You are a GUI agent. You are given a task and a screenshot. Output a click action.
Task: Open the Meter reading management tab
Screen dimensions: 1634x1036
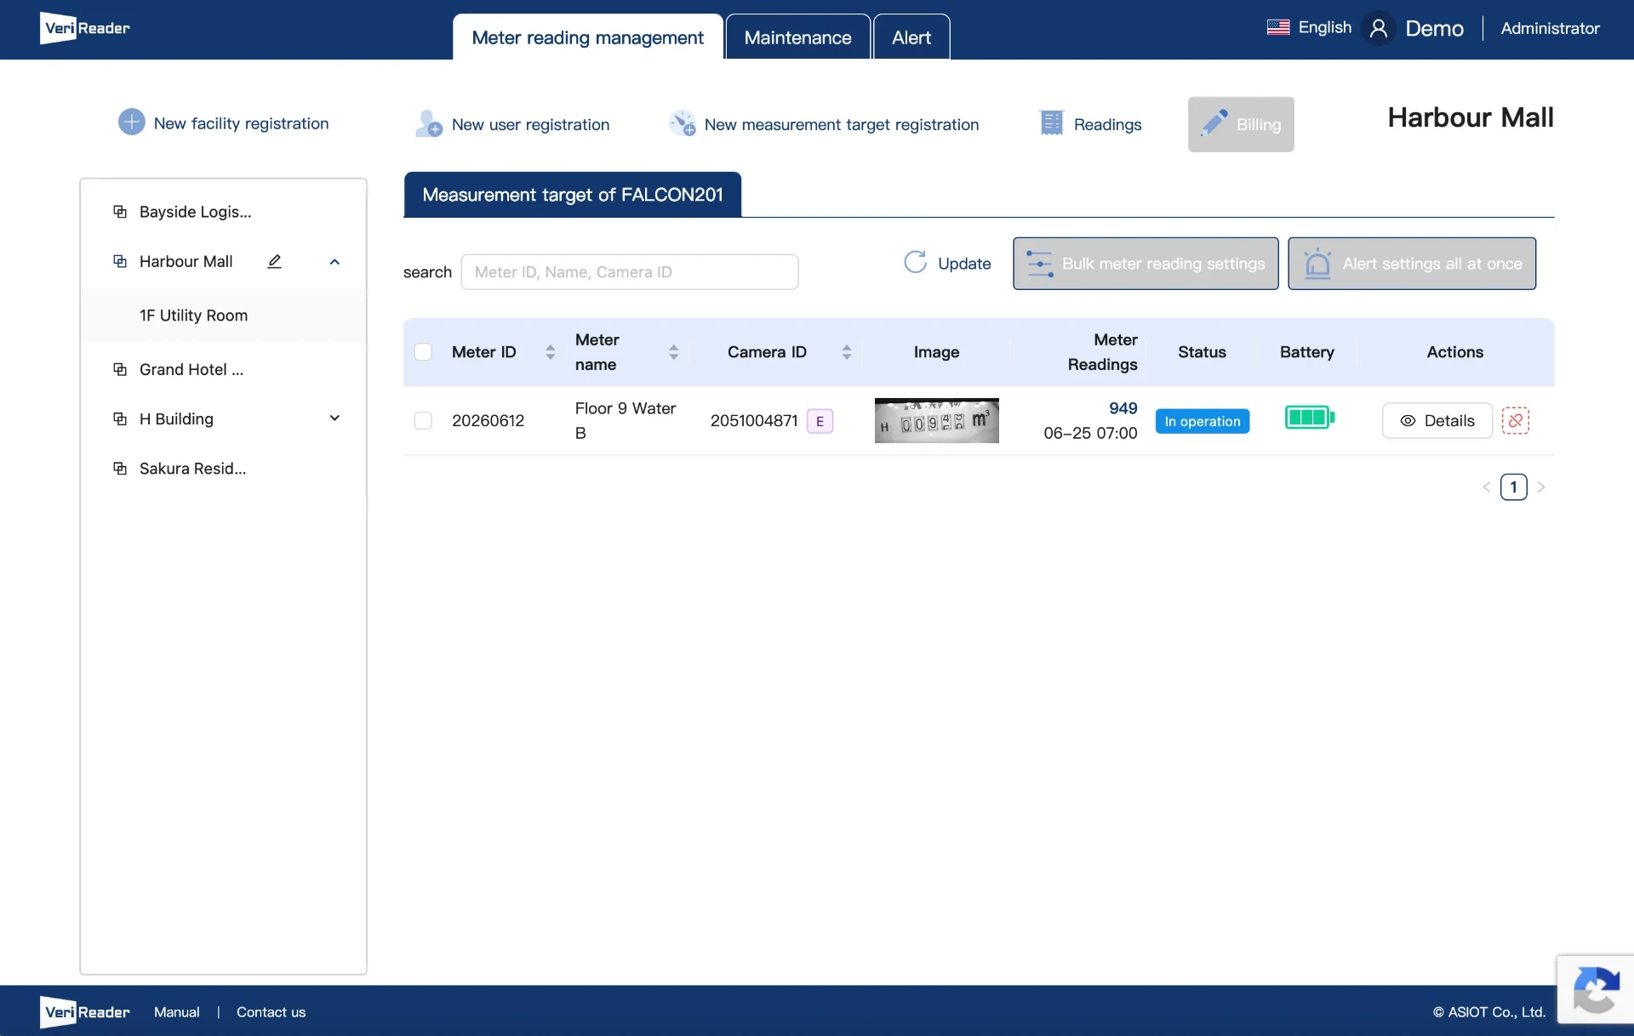pyautogui.click(x=587, y=37)
